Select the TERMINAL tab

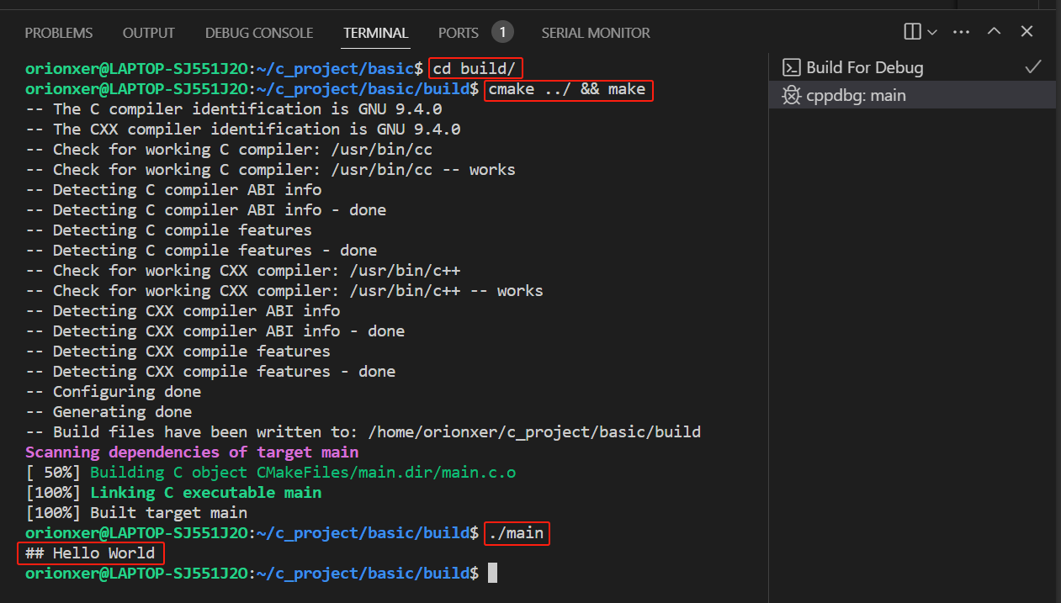click(x=376, y=33)
